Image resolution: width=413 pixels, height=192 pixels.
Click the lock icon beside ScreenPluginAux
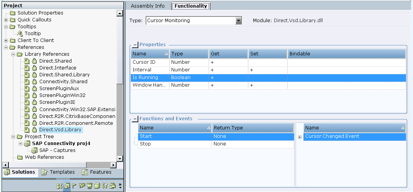pos(34,89)
